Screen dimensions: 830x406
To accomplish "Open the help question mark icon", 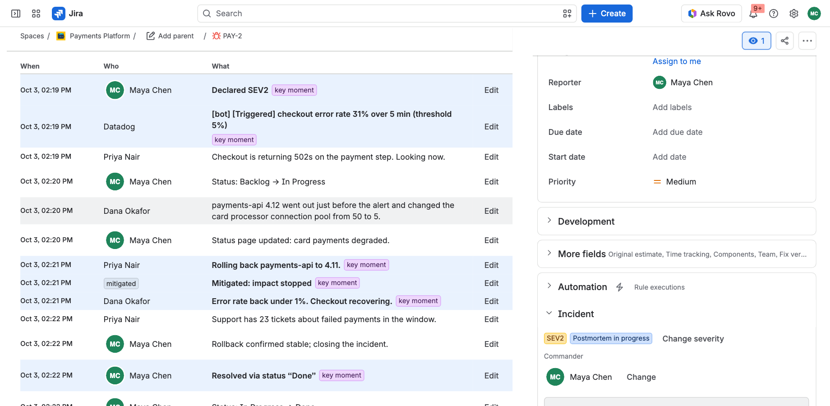I will coord(774,14).
